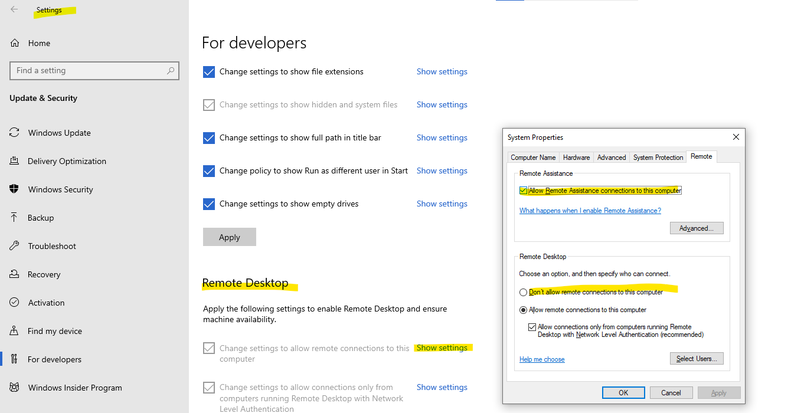791x413 pixels.
Task: Click the Windows Security shield icon
Action: point(15,189)
